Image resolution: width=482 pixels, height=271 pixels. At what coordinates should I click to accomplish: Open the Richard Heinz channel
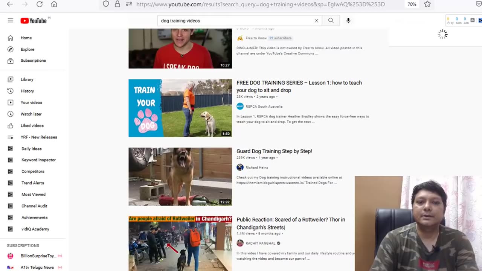point(257,167)
